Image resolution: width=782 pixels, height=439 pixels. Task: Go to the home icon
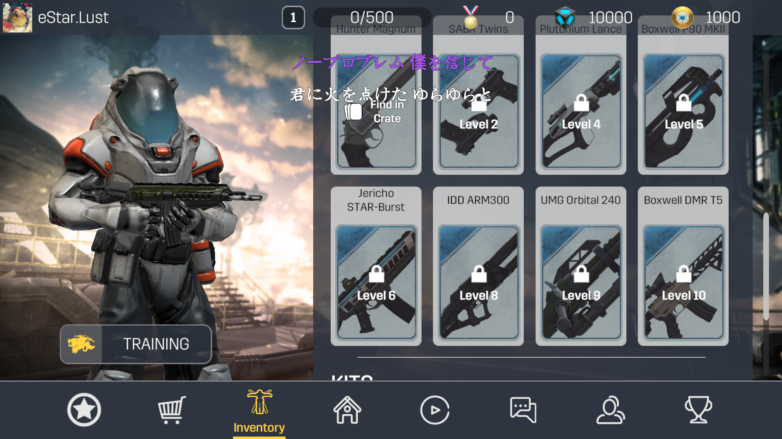pos(347,410)
